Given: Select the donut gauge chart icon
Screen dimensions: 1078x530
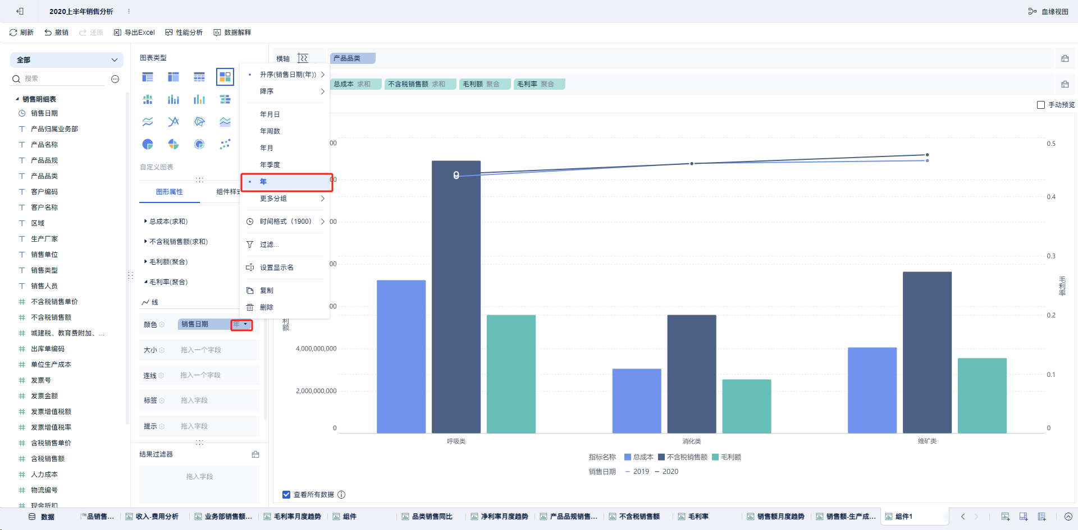Looking at the screenshot, I should coord(199,144).
